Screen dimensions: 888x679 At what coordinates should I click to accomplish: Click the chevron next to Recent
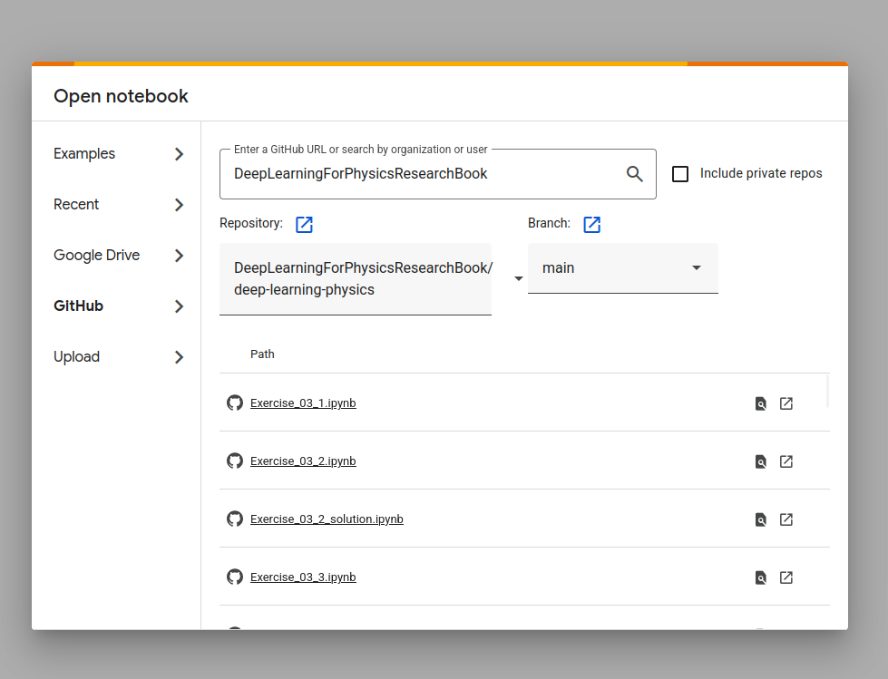[179, 205]
